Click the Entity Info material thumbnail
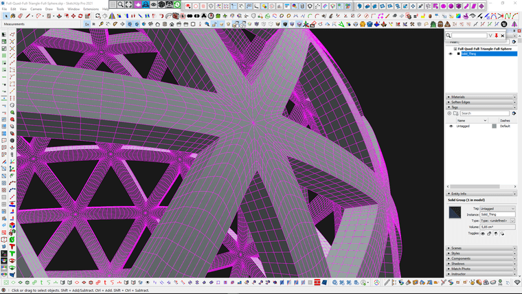The width and height of the screenshot is (522, 294). point(455,212)
